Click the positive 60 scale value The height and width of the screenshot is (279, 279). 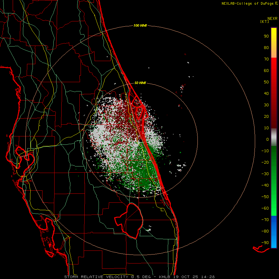[x=266, y=71]
